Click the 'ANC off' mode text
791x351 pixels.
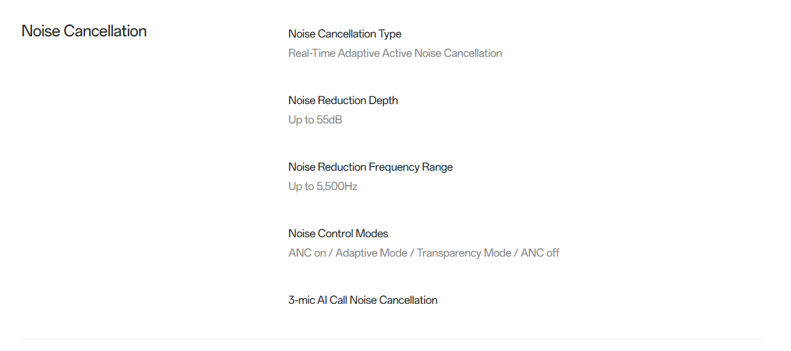[x=540, y=253]
